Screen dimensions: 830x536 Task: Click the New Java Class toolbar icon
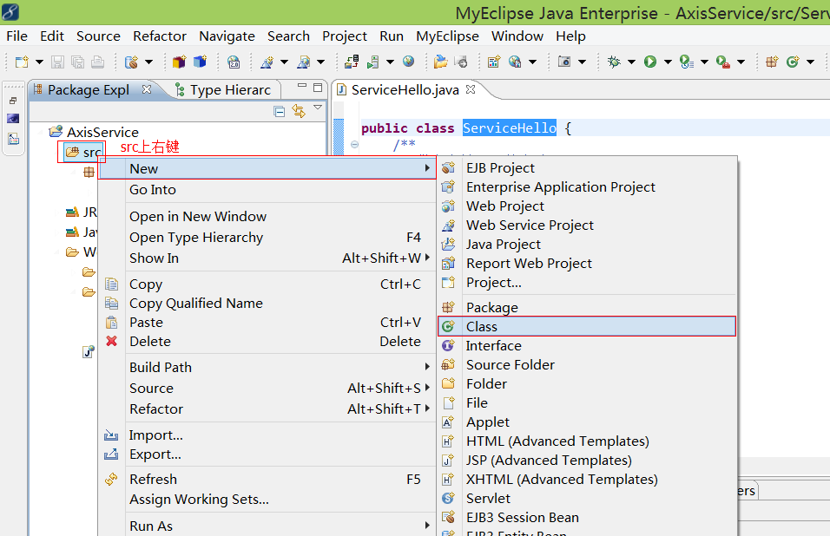point(793,62)
